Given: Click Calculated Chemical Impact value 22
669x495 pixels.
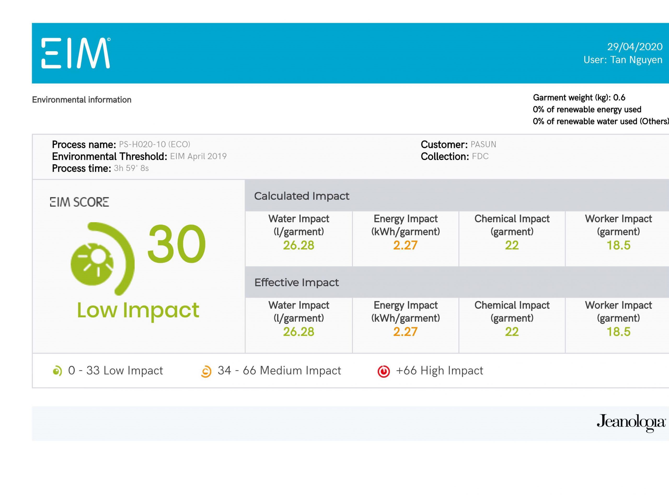Looking at the screenshot, I should (x=512, y=245).
